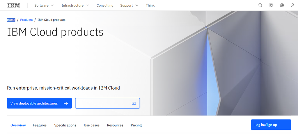298x140 pixels.
Task: Expand the Infrastructure dropdown menu
Action: point(75,5)
